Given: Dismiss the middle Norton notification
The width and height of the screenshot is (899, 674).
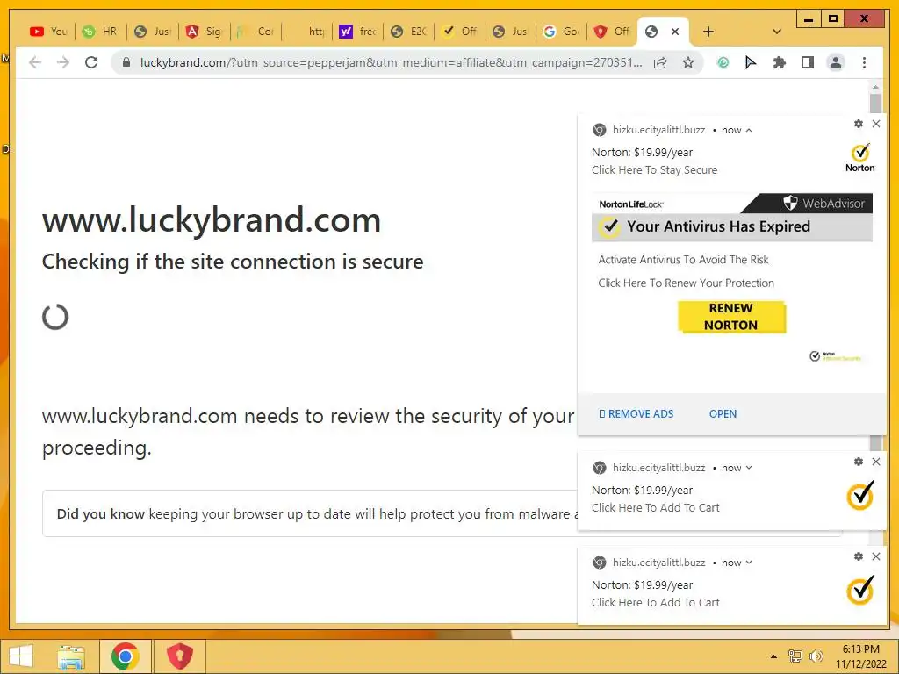Looking at the screenshot, I should pyautogui.click(x=876, y=462).
